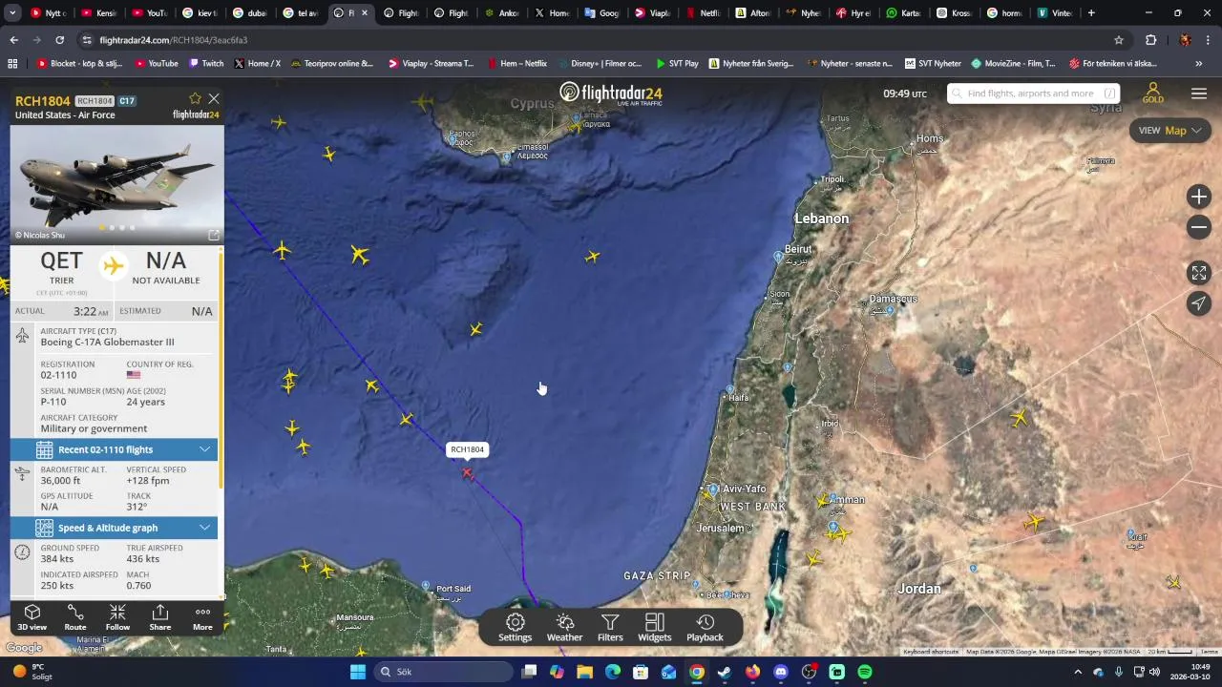
Task: Show hidden system tray icons
Action: 1078,672
